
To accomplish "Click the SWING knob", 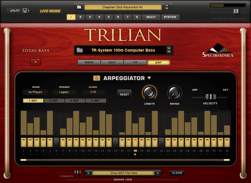I will pyautogui.click(x=175, y=93).
